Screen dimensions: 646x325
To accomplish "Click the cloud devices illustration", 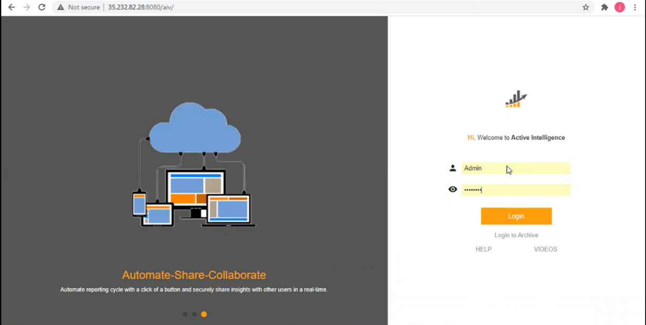I will pos(194,165).
